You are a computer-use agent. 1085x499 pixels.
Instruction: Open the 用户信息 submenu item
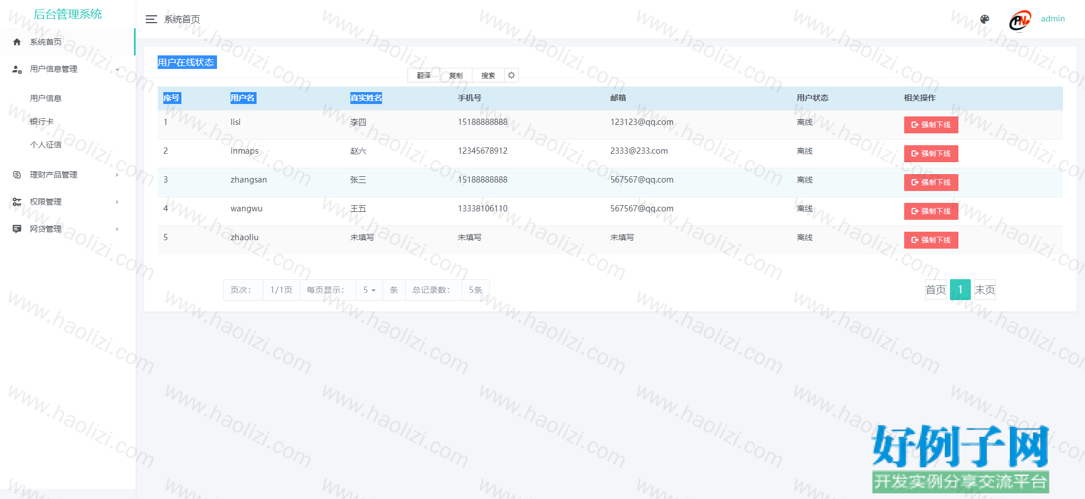(x=46, y=98)
